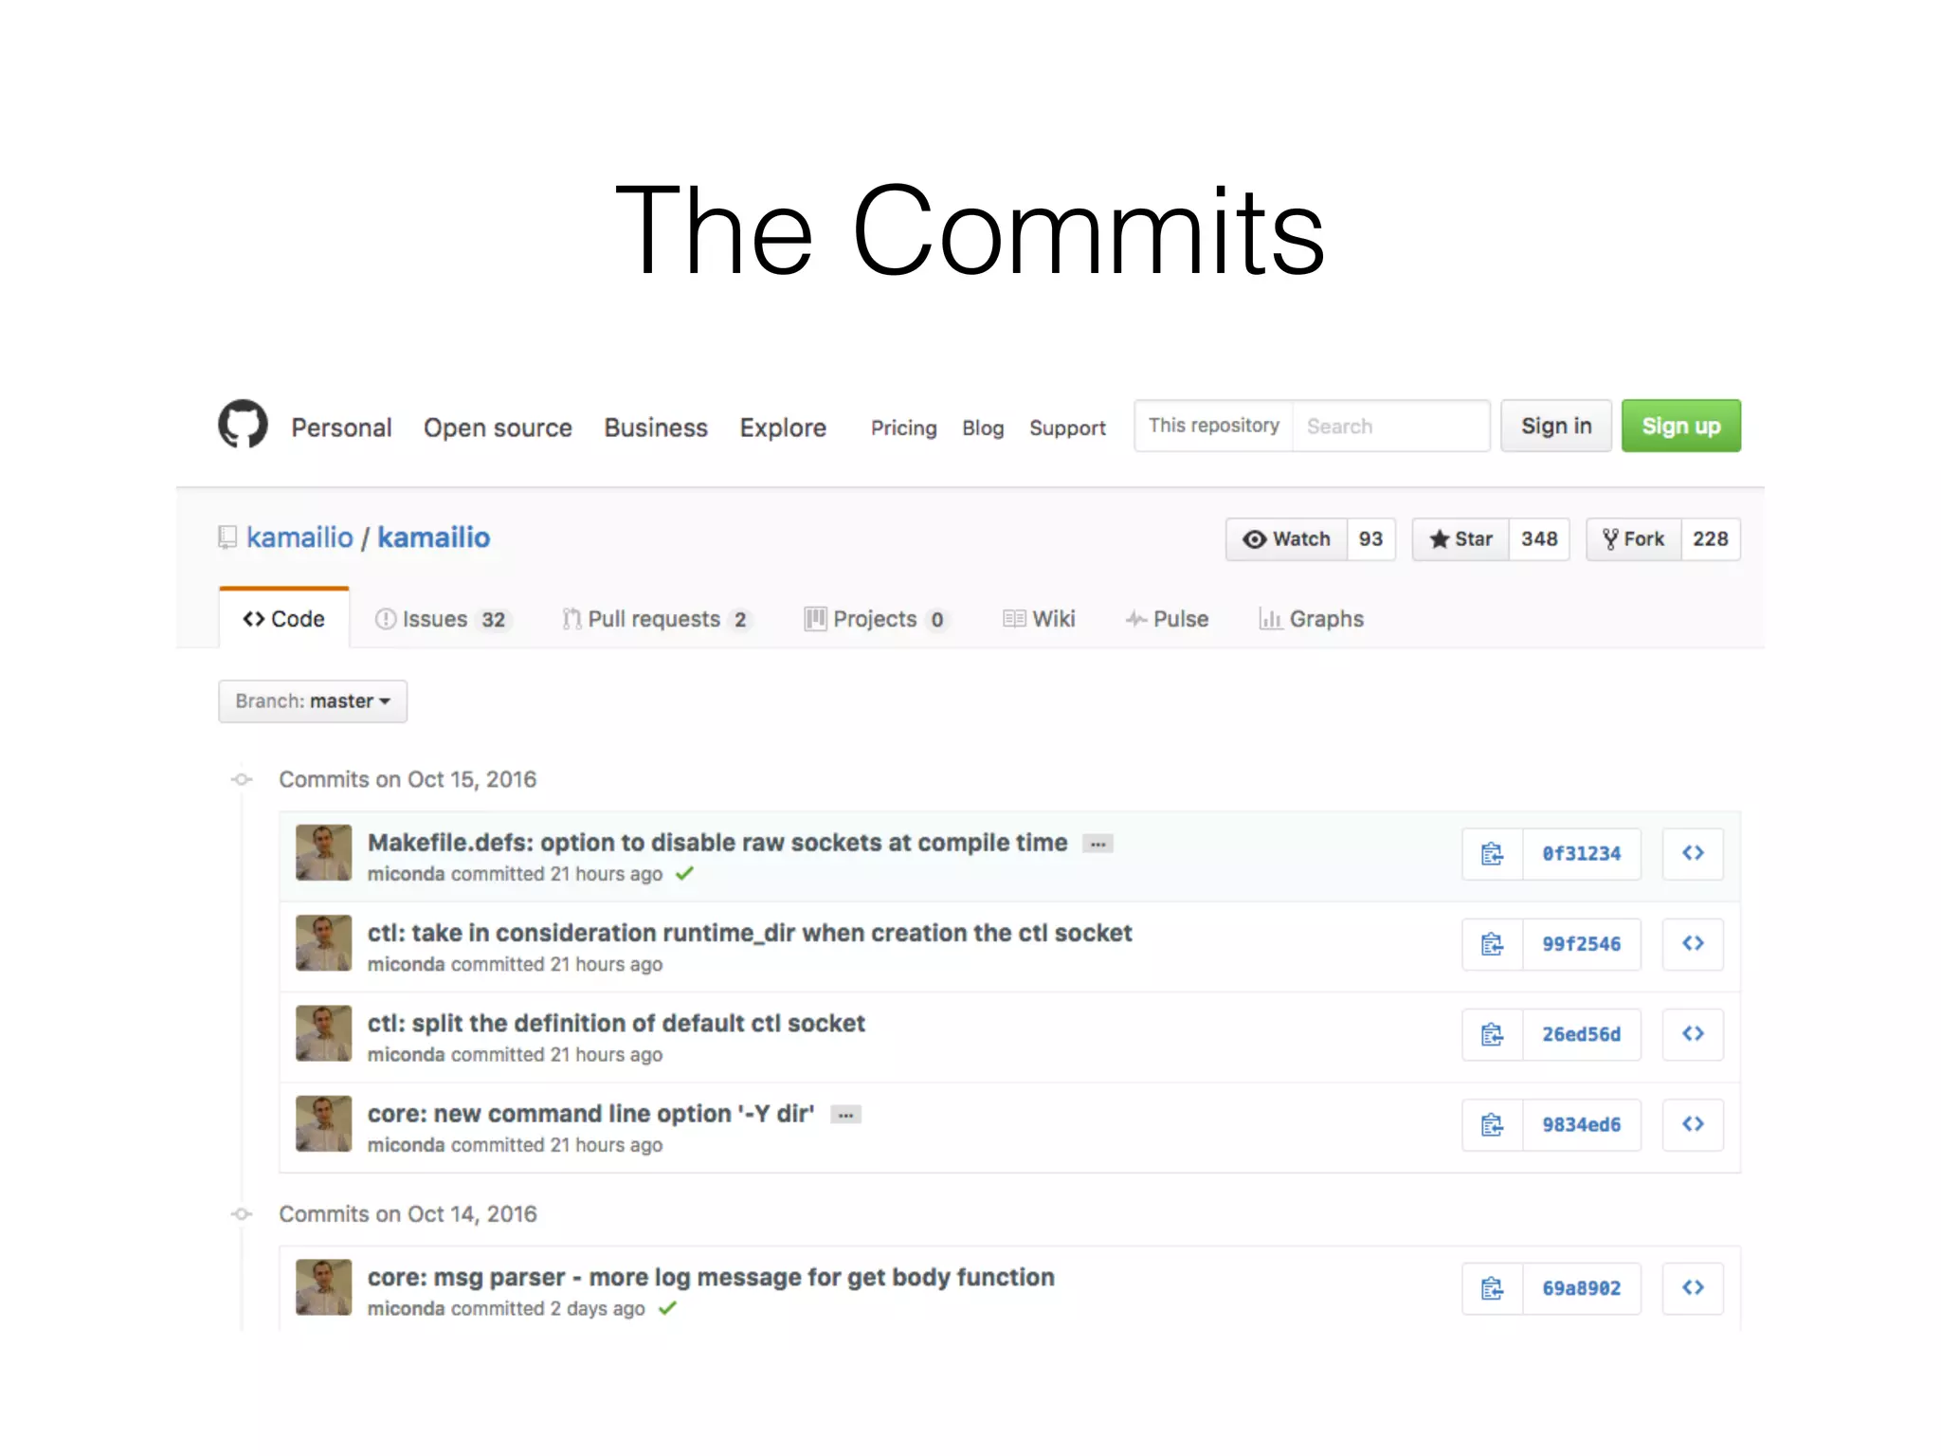Click the watchers count 93
Viewport: 1941px width, 1456px height.
1370,539
